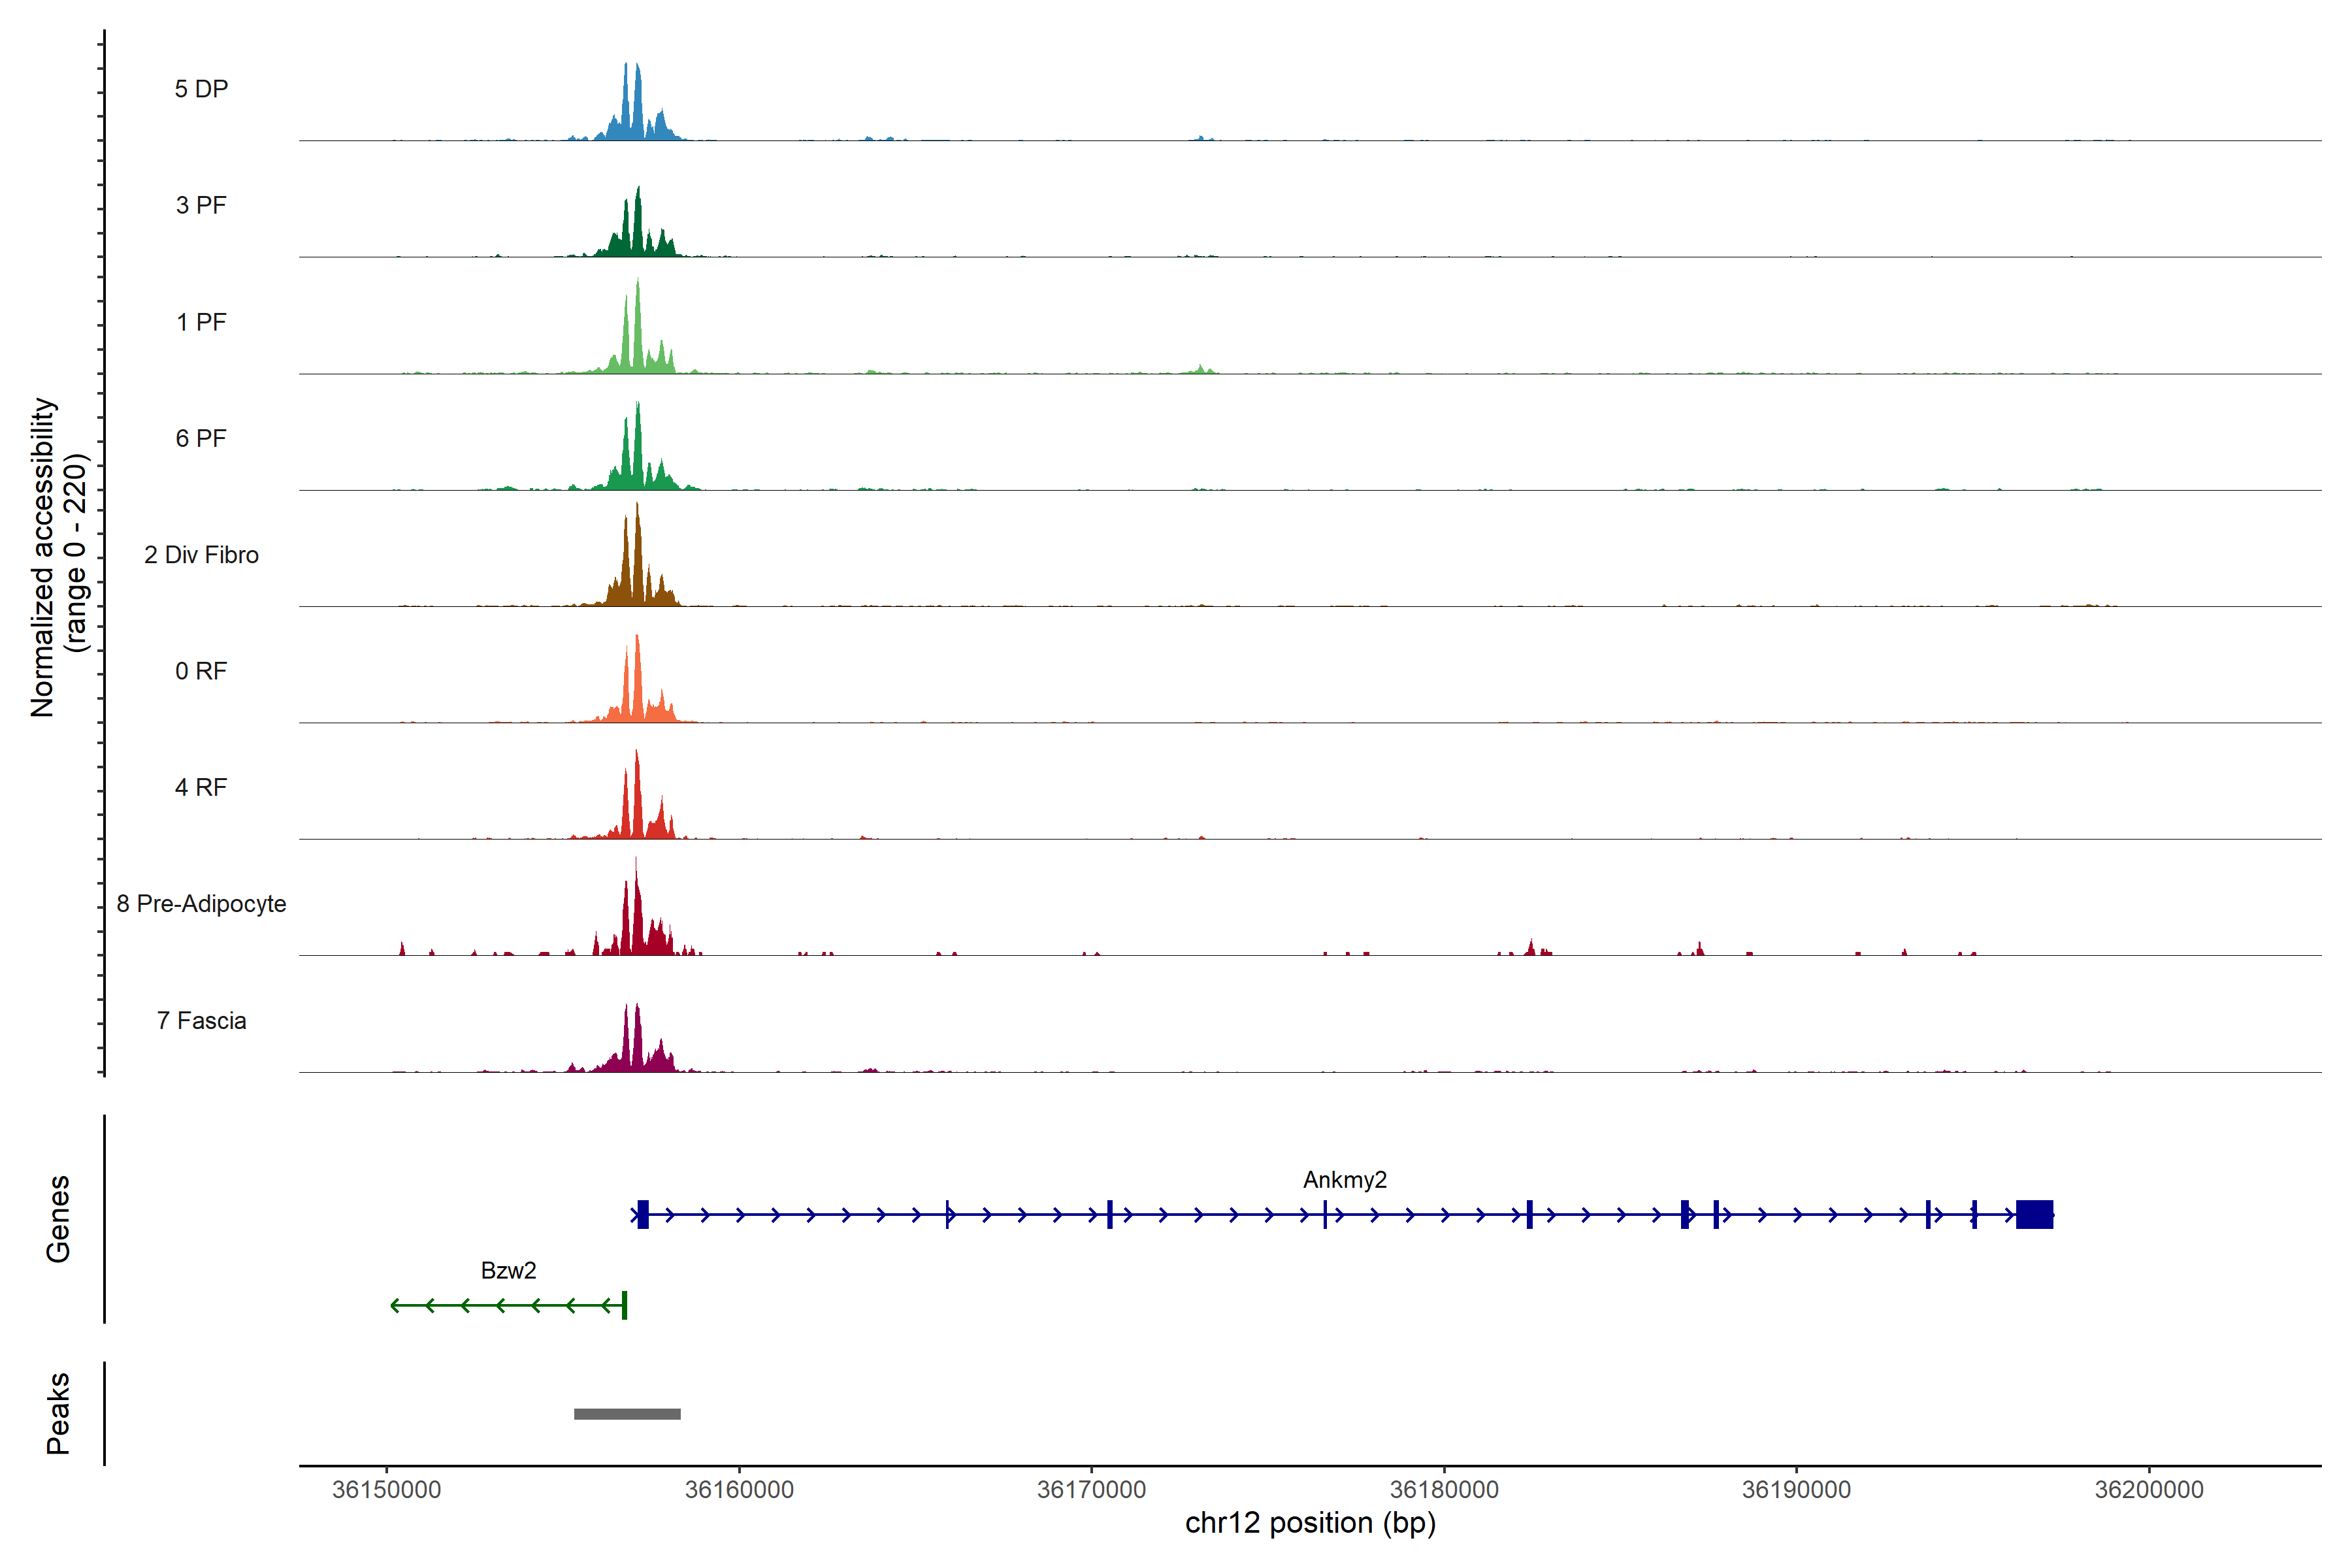2352x1568 pixels.
Task: Click the gray peak region bar
Action: [x=627, y=1414]
